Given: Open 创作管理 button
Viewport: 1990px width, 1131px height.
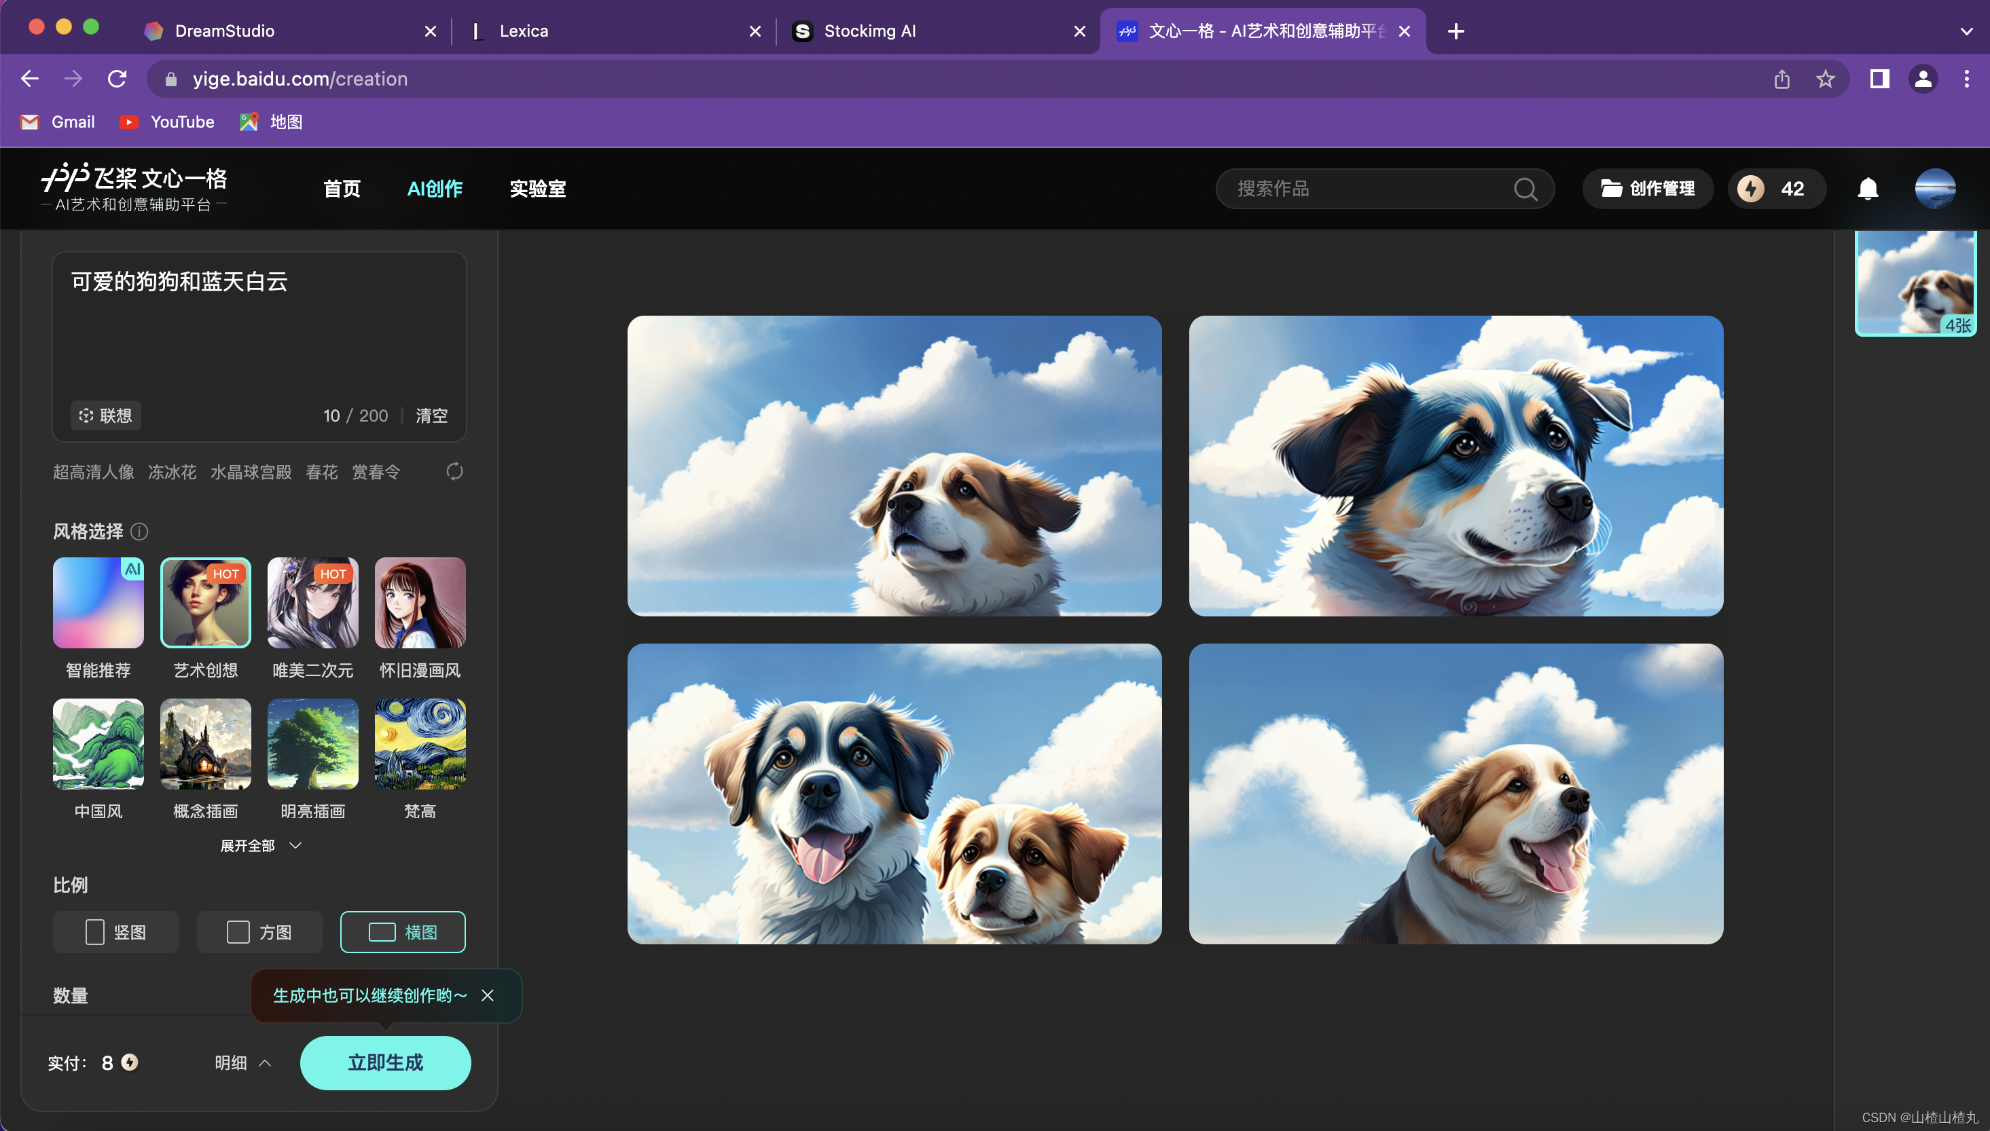Looking at the screenshot, I should coord(1647,189).
